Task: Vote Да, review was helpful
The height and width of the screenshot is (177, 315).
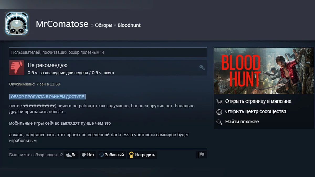Action: 71,155
